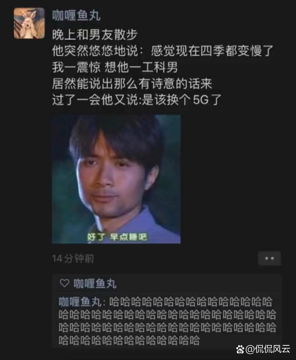Click the 5G text in the last post line

click(x=201, y=100)
